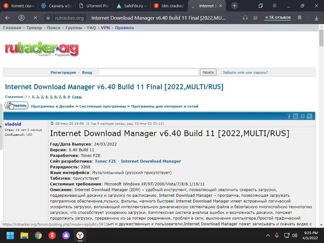
Task: Open 'Программы для интернет и сетей' breadcrumb
Action: (165, 106)
